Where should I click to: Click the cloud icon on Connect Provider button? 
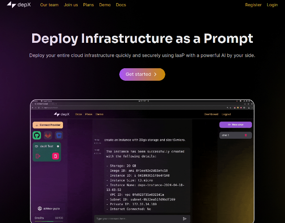(37, 125)
